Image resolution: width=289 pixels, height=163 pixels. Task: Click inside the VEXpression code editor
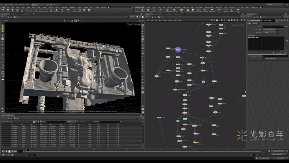tap(265, 43)
